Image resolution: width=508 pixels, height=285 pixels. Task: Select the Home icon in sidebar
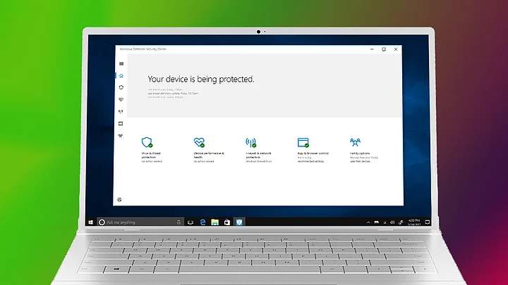click(121, 76)
